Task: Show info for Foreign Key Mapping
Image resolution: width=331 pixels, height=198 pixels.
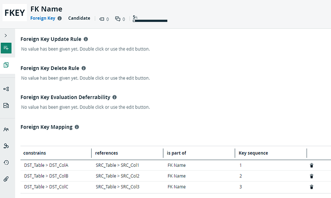Action: [77, 127]
